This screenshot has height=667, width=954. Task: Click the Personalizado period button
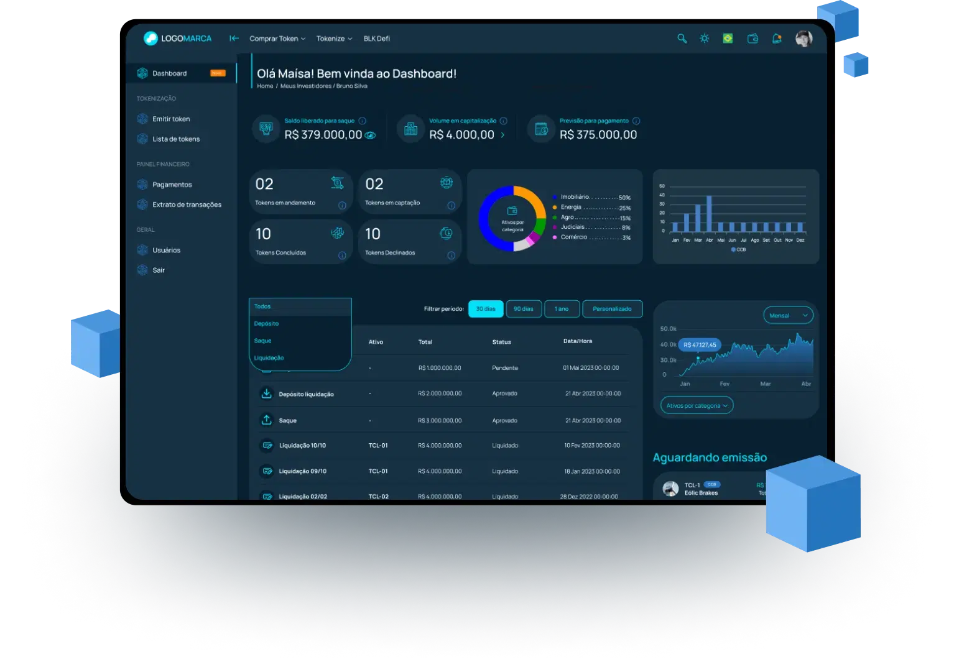612,309
